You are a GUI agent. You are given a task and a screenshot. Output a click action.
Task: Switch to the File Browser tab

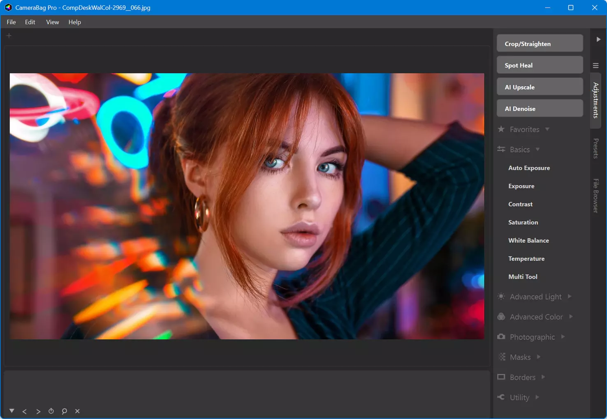pos(595,196)
